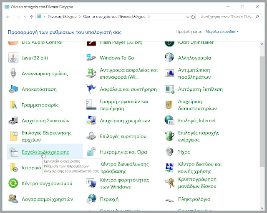Screen dimensions: 267x213
Task: Click the Επιλογές ευρετηρίου magnifier icon
Action: coord(91,136)
